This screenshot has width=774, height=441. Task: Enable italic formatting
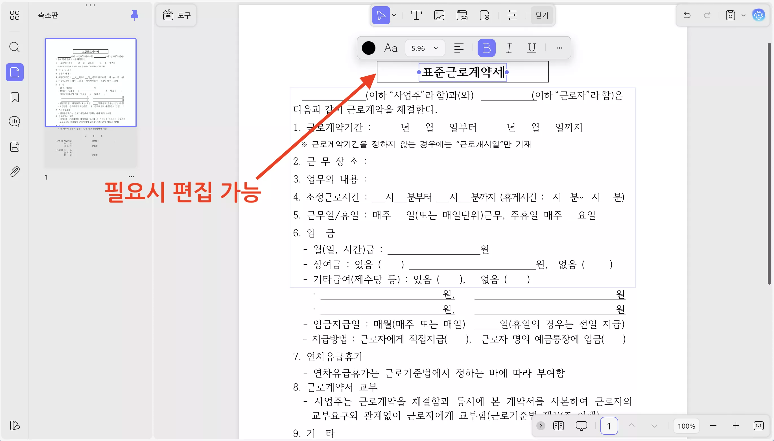pyautogui.click(x=509, y=48)
